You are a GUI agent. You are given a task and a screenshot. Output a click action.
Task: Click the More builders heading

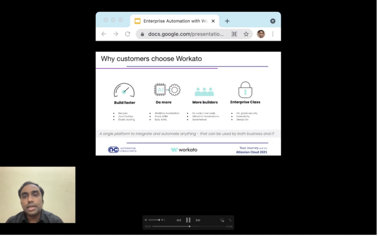coord(205,102)
